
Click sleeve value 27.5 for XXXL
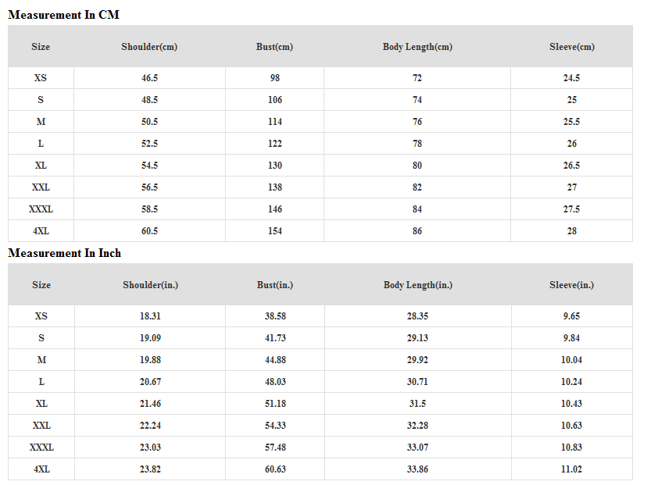pos(571,209)
